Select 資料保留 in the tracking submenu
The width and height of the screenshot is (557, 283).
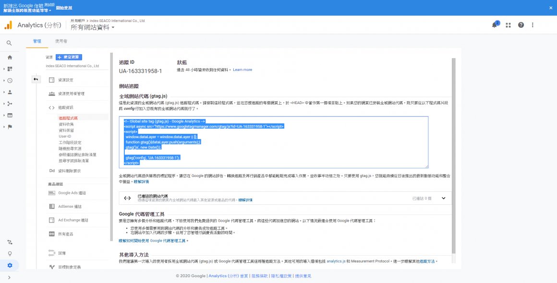pos(66,130)
